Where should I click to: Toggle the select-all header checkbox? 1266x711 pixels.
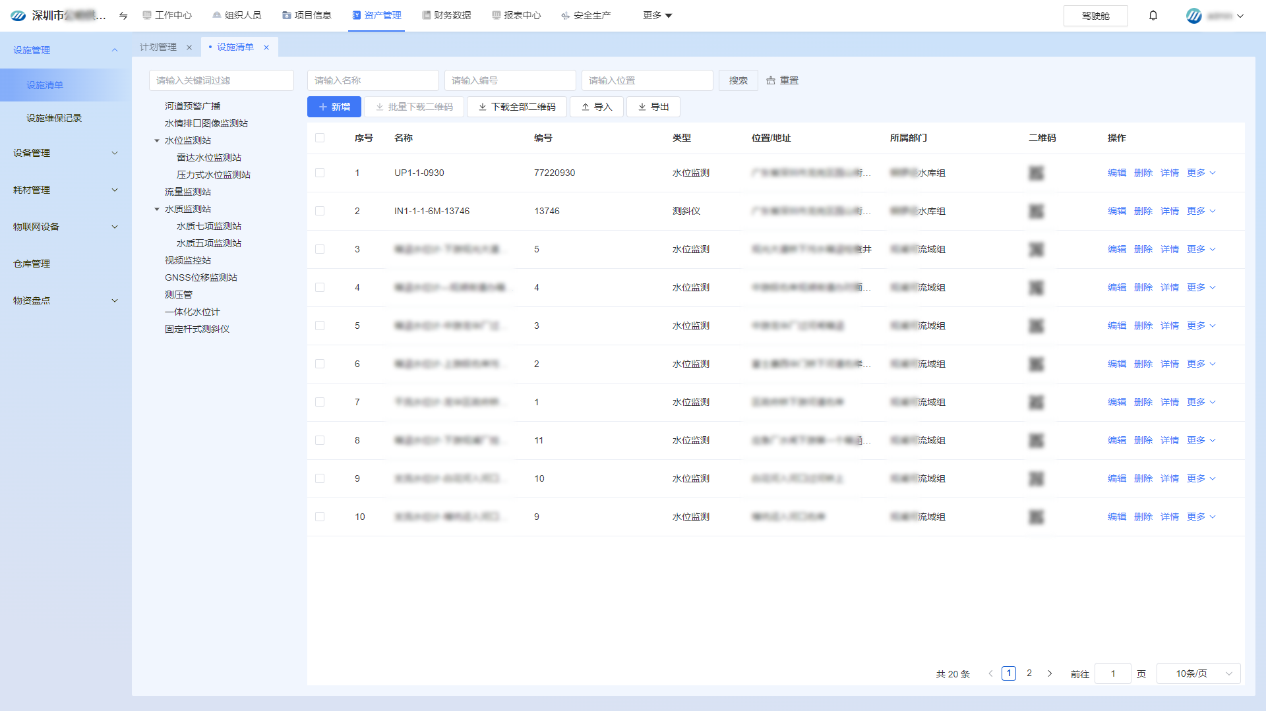pos(320,138)
